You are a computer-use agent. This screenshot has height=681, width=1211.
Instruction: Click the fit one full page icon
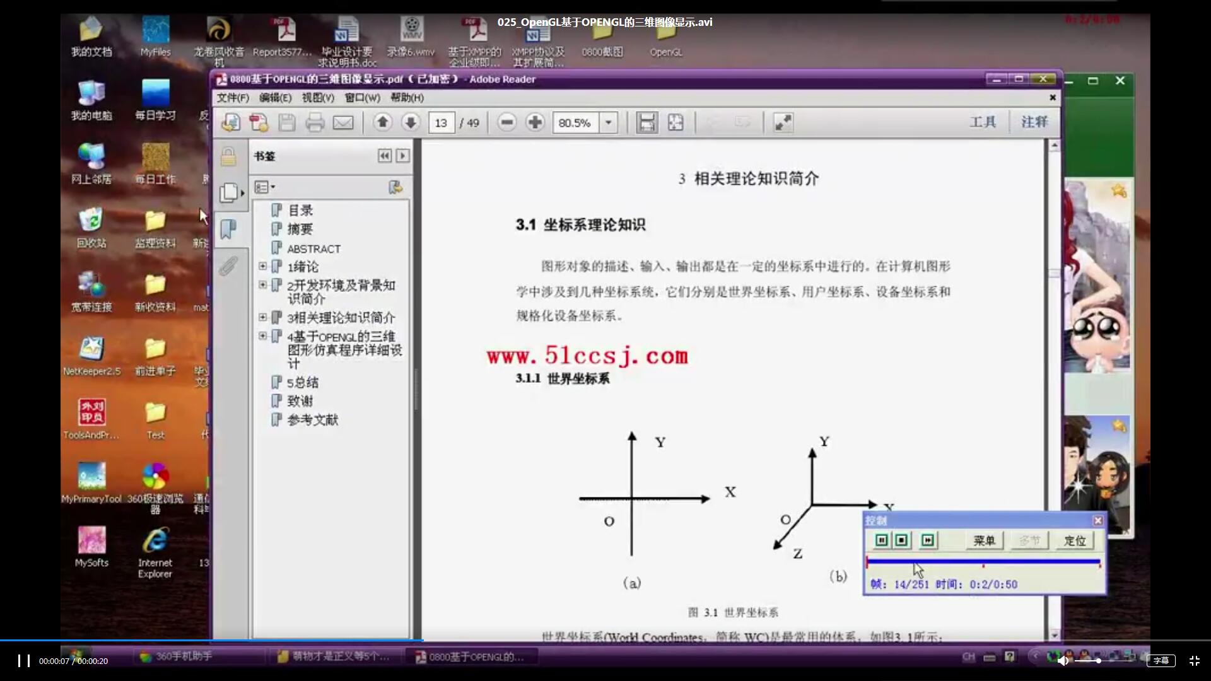tap(676, 122)
